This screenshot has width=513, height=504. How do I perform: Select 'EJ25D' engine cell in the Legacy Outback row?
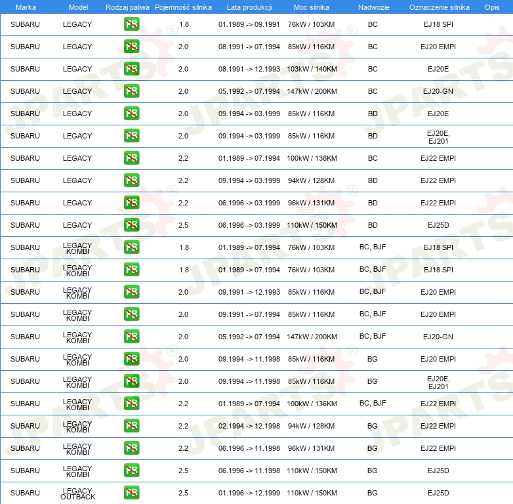click(438, 493)
